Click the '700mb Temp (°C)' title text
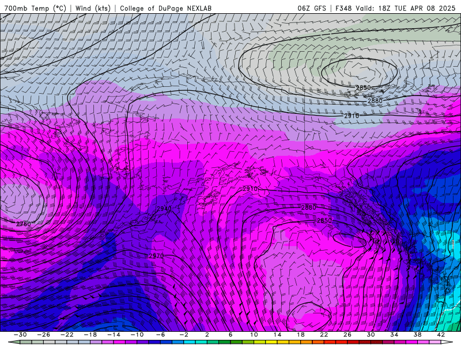 [x=35, y=8]
